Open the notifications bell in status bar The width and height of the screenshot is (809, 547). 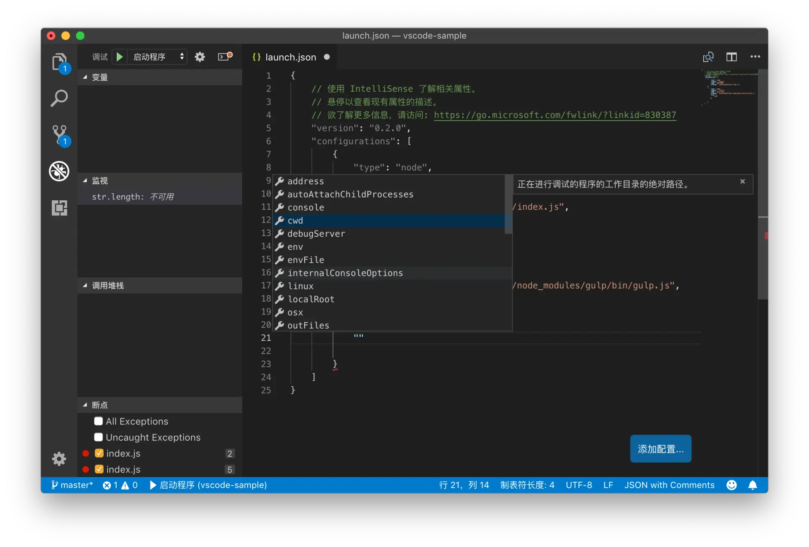coord(753,485)
